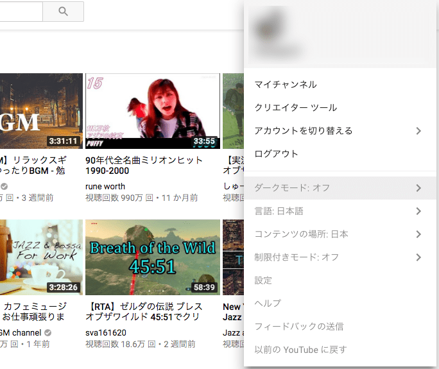
Task: Expand chevron beside アカウントを切り替える
Action: pos(418,131)
